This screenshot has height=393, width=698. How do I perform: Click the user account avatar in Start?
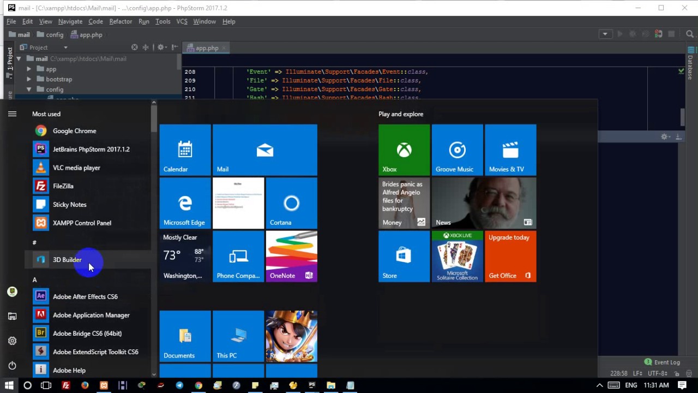[12, 292]
